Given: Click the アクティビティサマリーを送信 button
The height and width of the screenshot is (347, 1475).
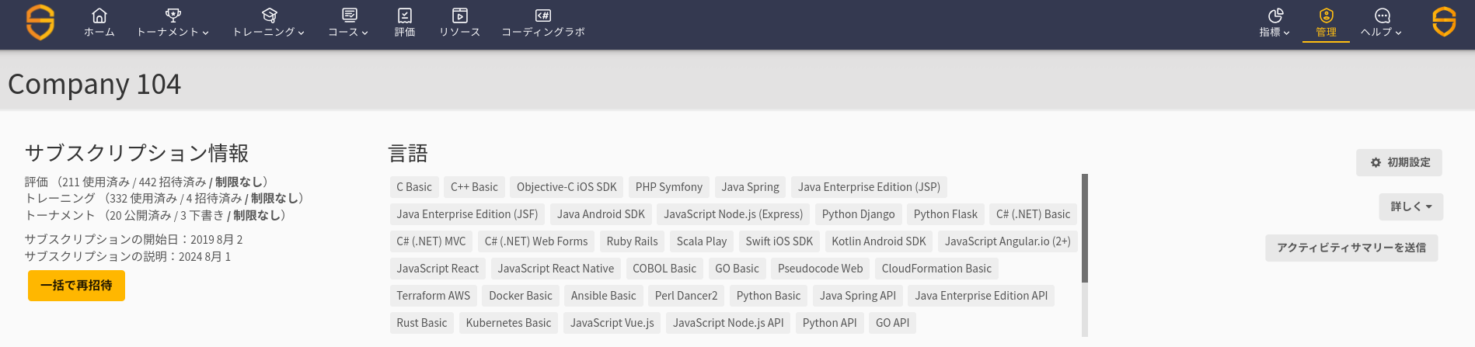Looking at the screenshot, I should pos(1351,248).
